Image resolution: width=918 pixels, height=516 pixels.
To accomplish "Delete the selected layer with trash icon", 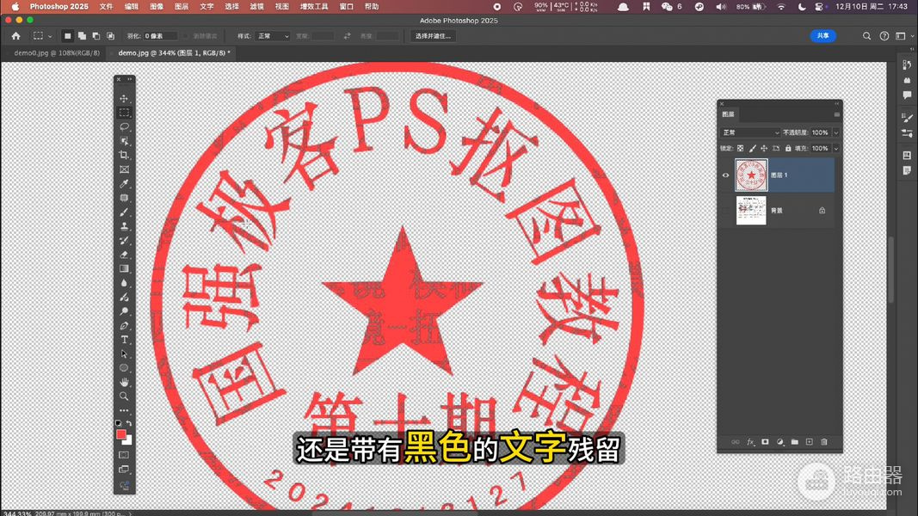I will 823,442.
